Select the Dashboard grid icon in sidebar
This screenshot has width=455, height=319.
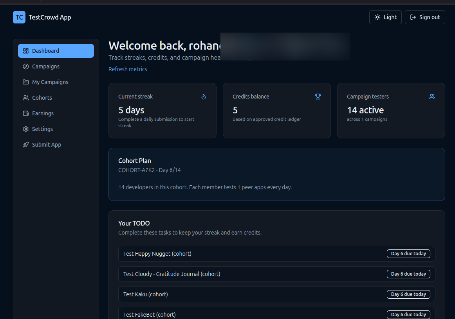point(25,50)
